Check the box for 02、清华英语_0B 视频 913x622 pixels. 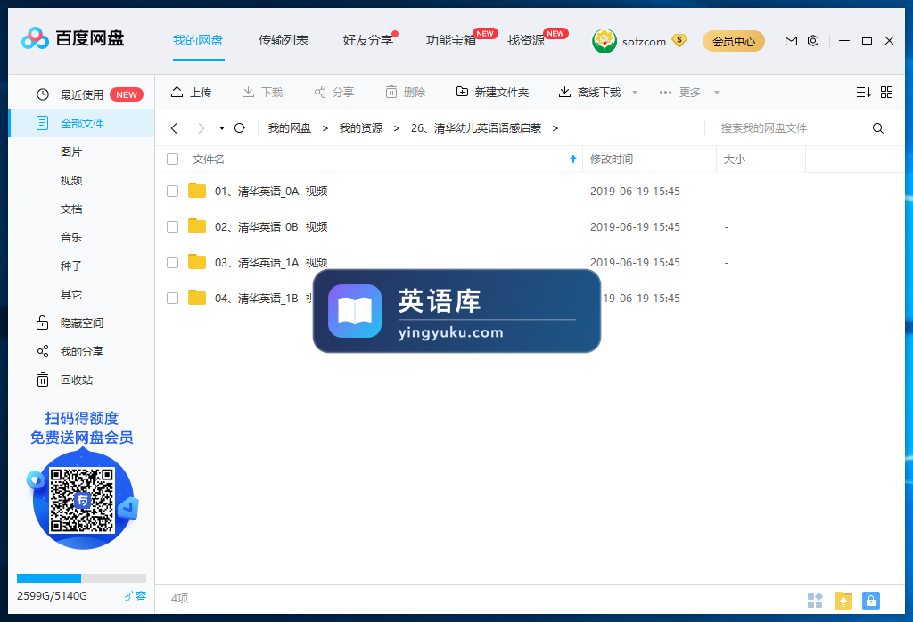(x=172, y=226)
